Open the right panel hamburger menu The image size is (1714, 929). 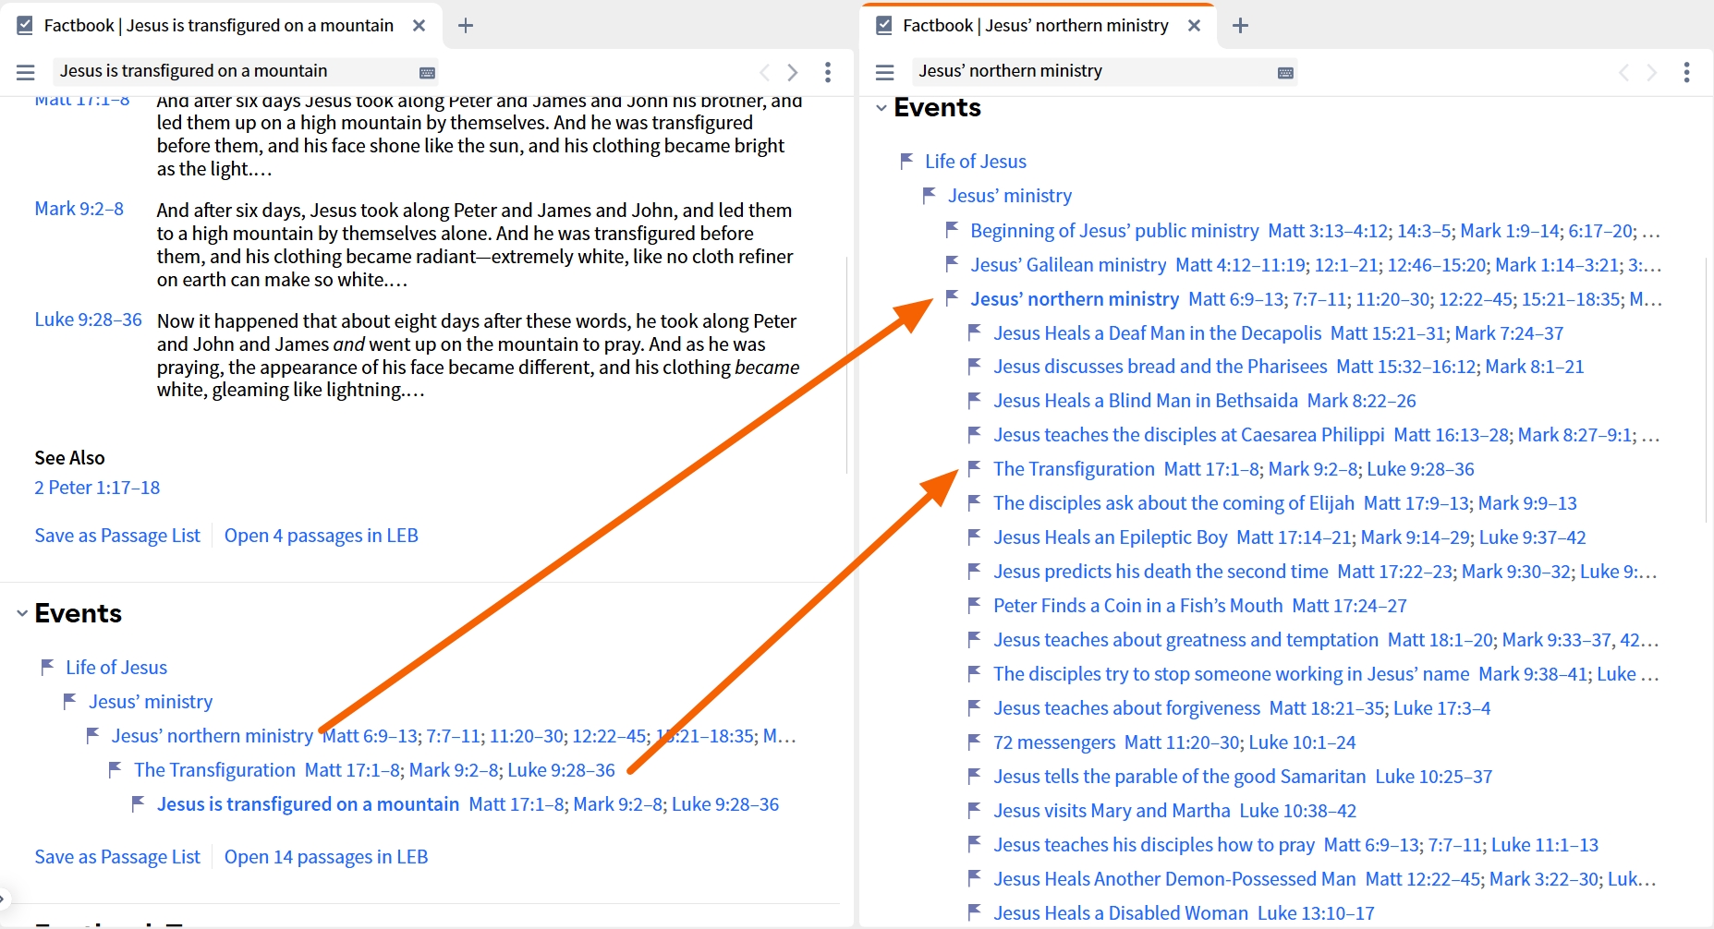point(884,72)
